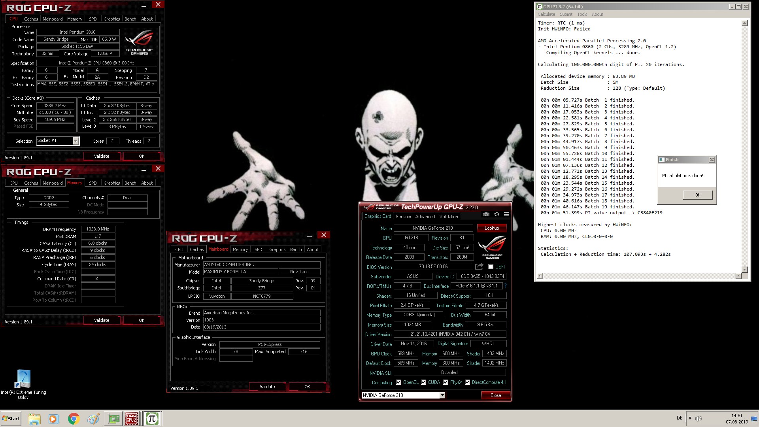759x427 pixels.
Task: Open the Socket #1 selection dropdown
Action: click(76, 141)
